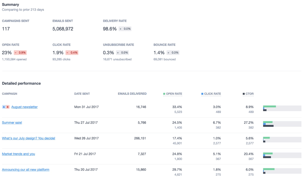Click the 16,671 unsubscribed text
Image resolution: width=305 pixels, height=178 pixels.
(x=117, y=59)
